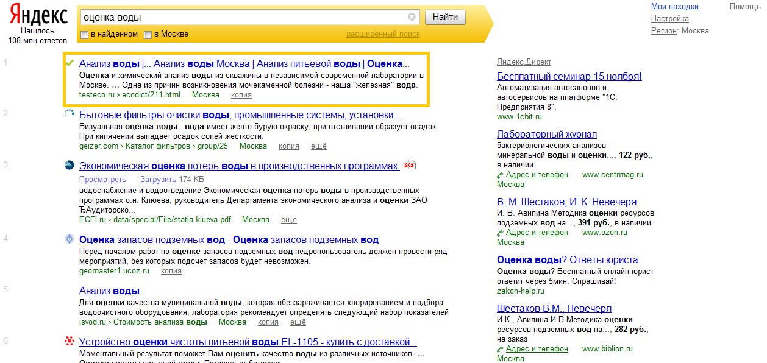767x363 pixels.
Task: Click 'Адрес и телефон' for biblion.ru ad
Action: [537, 349]
